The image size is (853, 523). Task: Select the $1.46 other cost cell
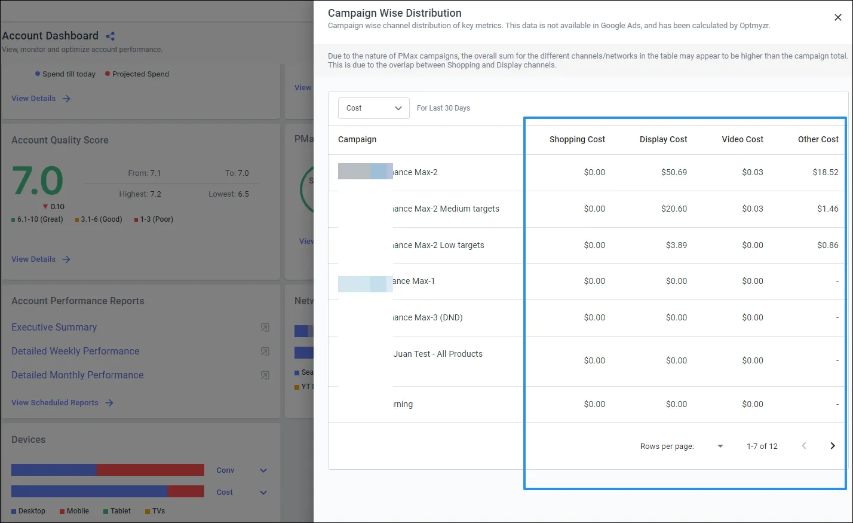point(828,209)
